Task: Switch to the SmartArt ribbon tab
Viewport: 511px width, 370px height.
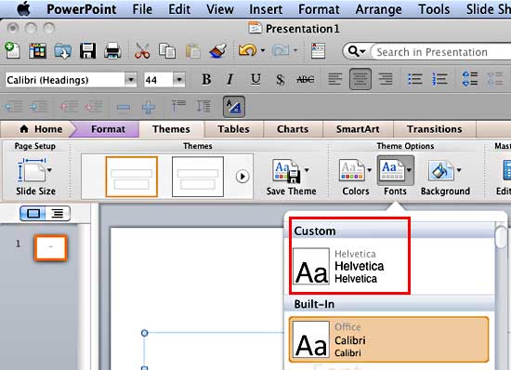Action: (x=358, y=129)
